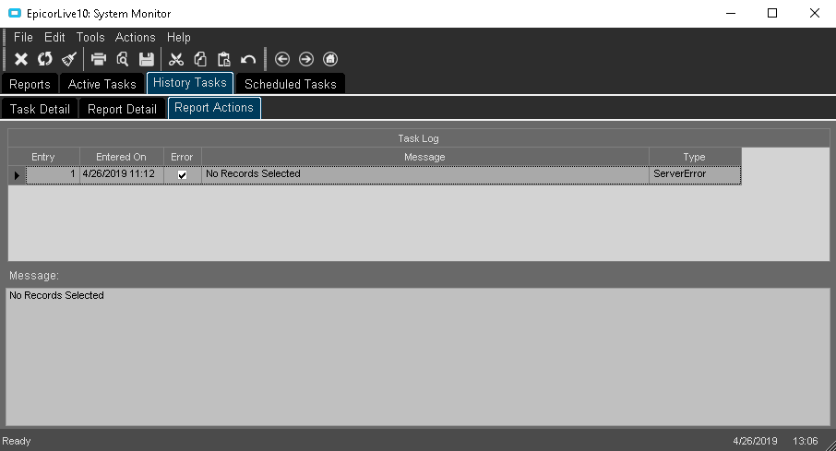Click the Message column header

click(x=424, y=157)
